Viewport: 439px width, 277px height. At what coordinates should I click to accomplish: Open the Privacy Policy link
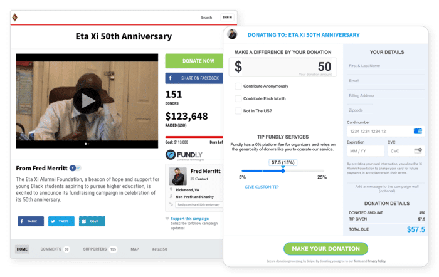pos(376,261)
